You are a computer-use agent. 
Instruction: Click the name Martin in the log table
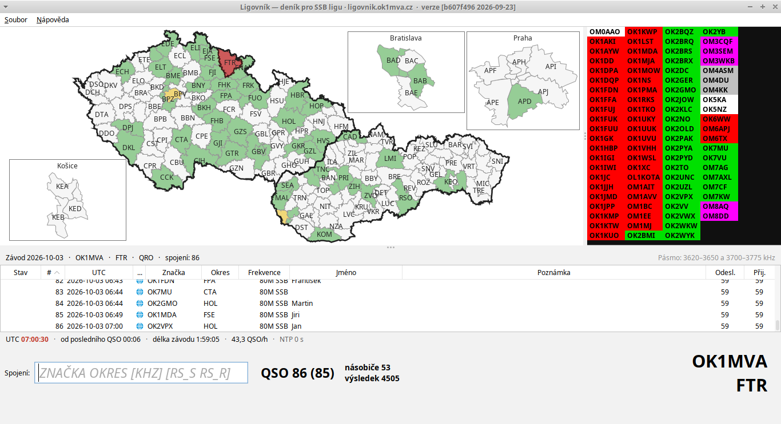click(x=302, y=304)
